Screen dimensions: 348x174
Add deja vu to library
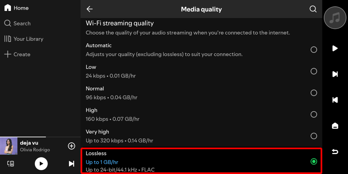[x=71, y=146]
